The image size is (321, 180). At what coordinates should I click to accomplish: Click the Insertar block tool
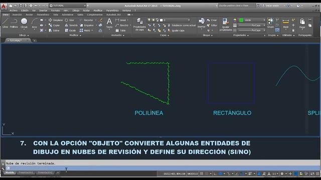pyautogui.click(x=202, y=23)
